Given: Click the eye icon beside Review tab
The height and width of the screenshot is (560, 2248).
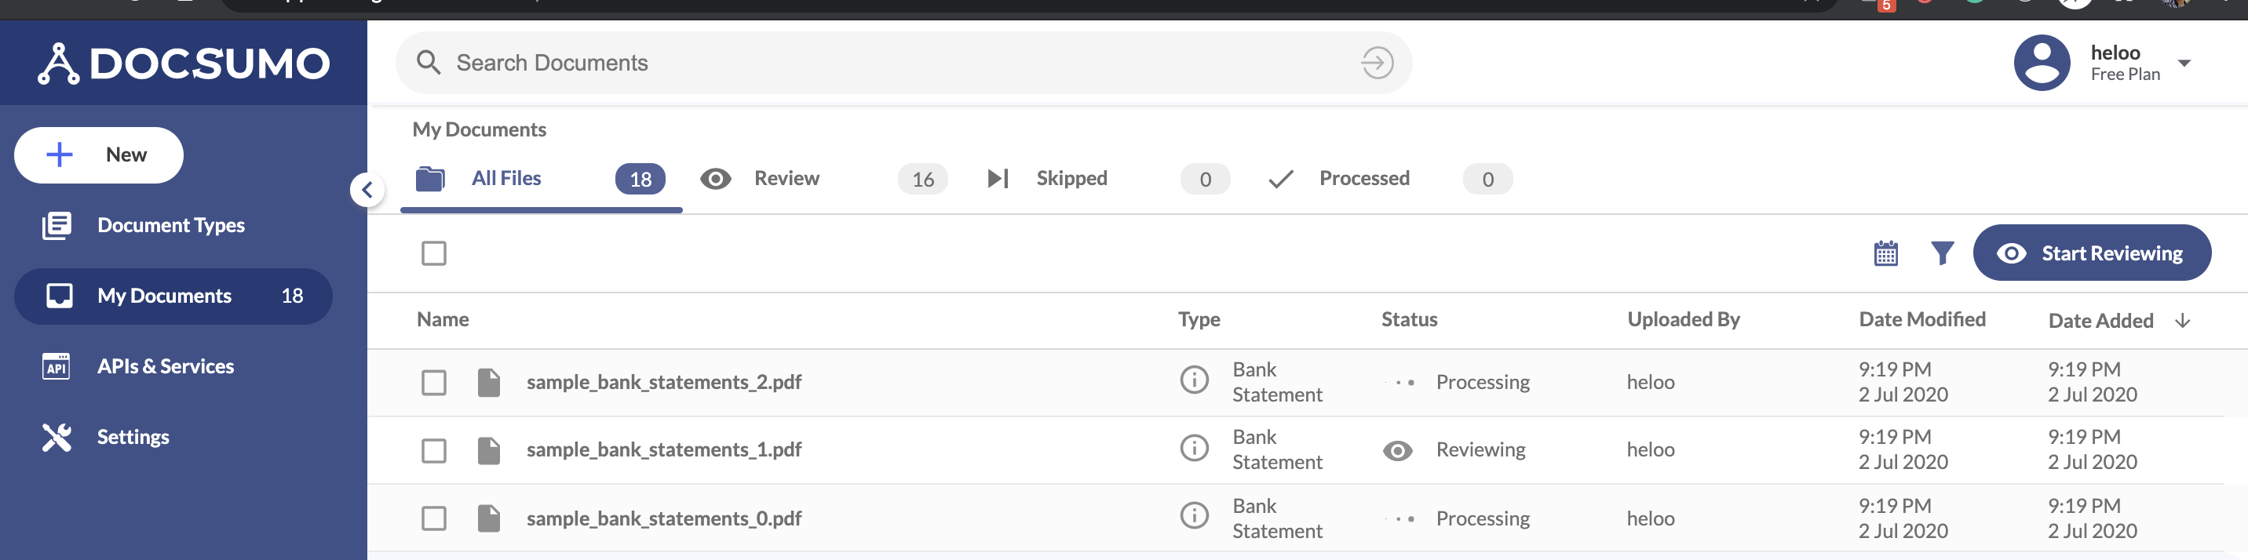Looking at the screenshot, I should point(716,179).
